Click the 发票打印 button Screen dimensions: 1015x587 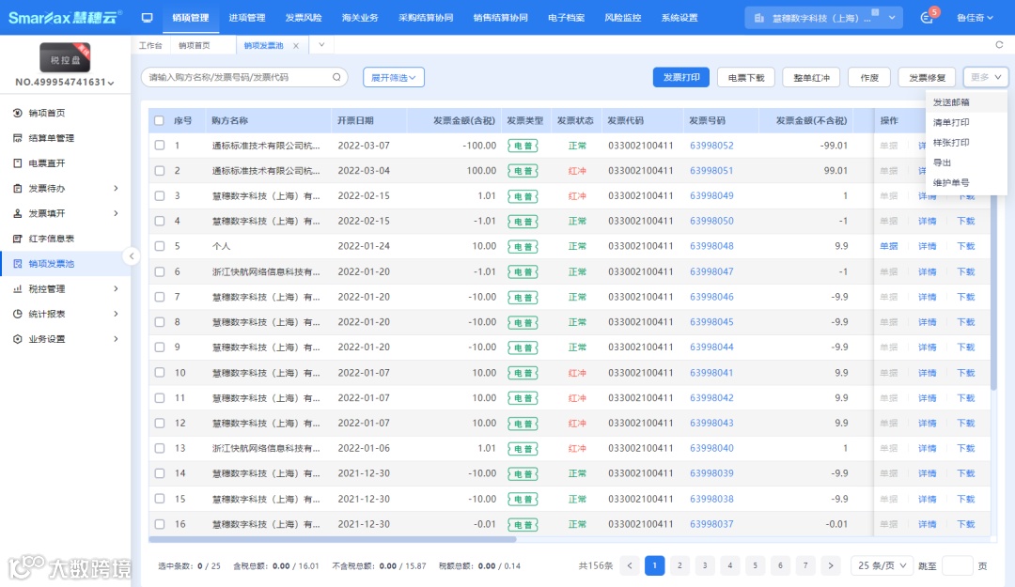click(x=680, y=77)
